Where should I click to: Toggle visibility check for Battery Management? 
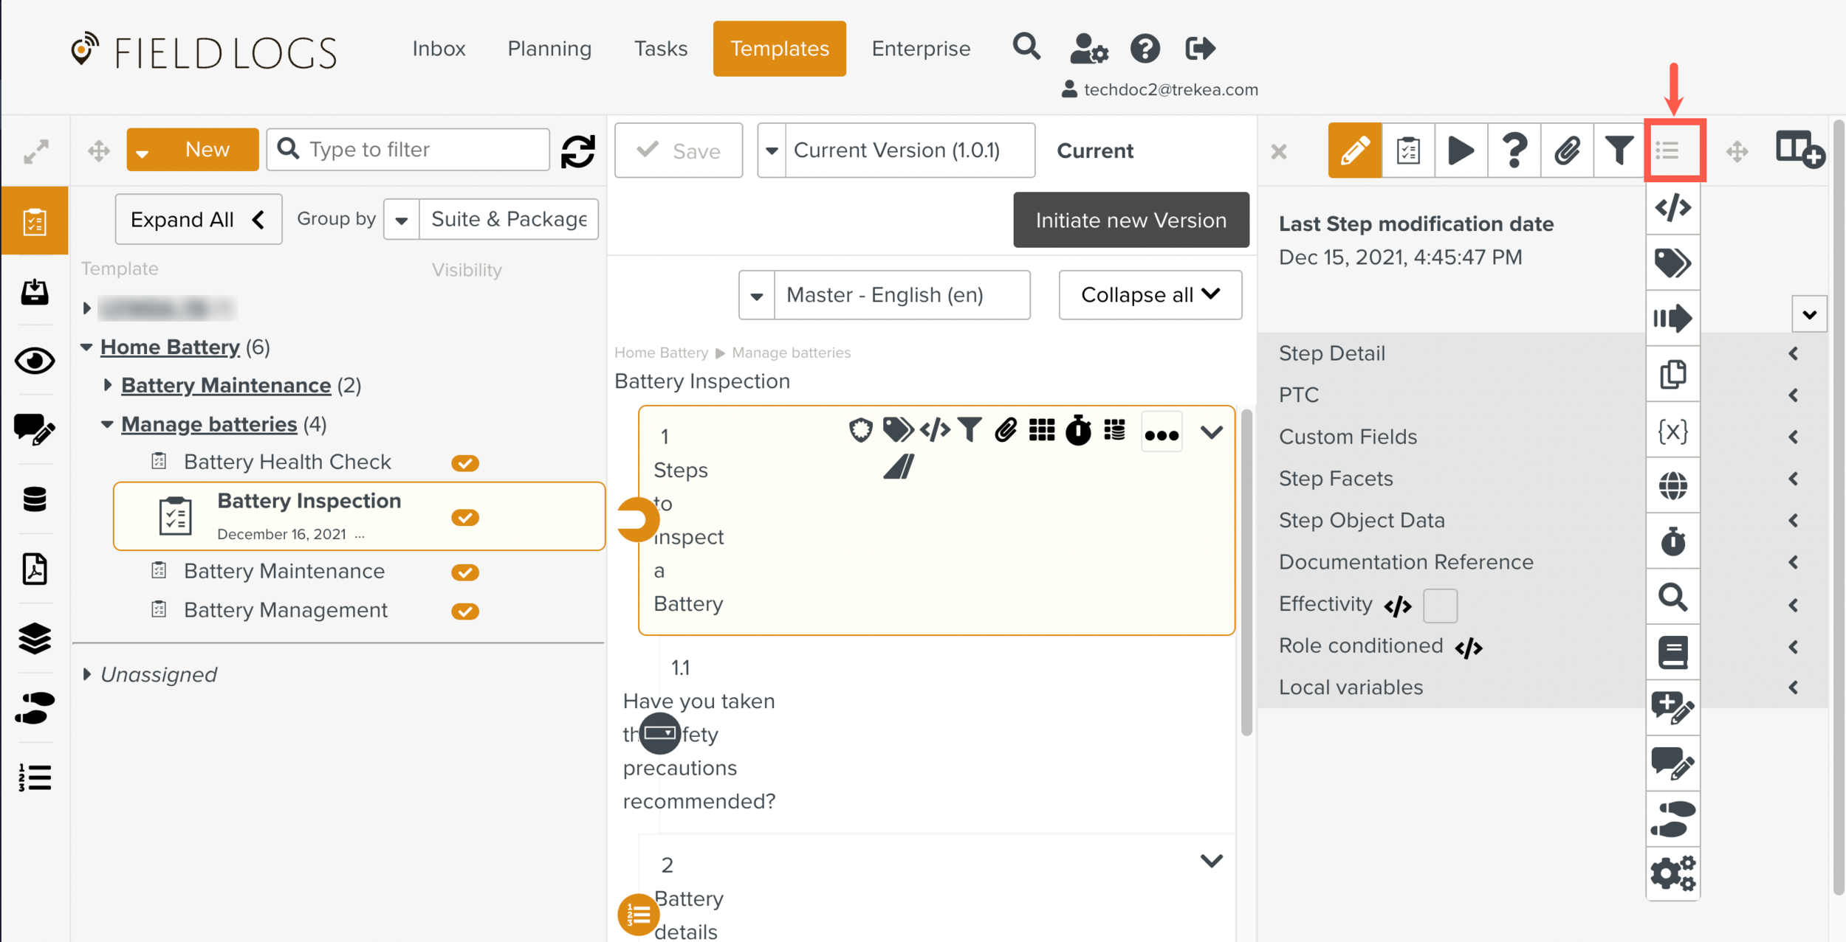(x=465, y=612)
